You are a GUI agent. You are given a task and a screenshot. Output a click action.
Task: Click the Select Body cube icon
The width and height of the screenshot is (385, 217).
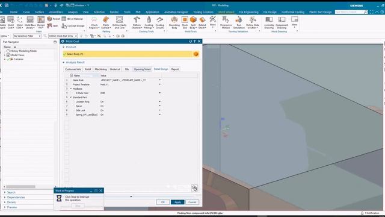(x=196, y=54)
